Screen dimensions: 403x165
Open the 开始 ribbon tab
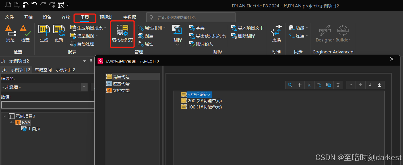(28, 17)
